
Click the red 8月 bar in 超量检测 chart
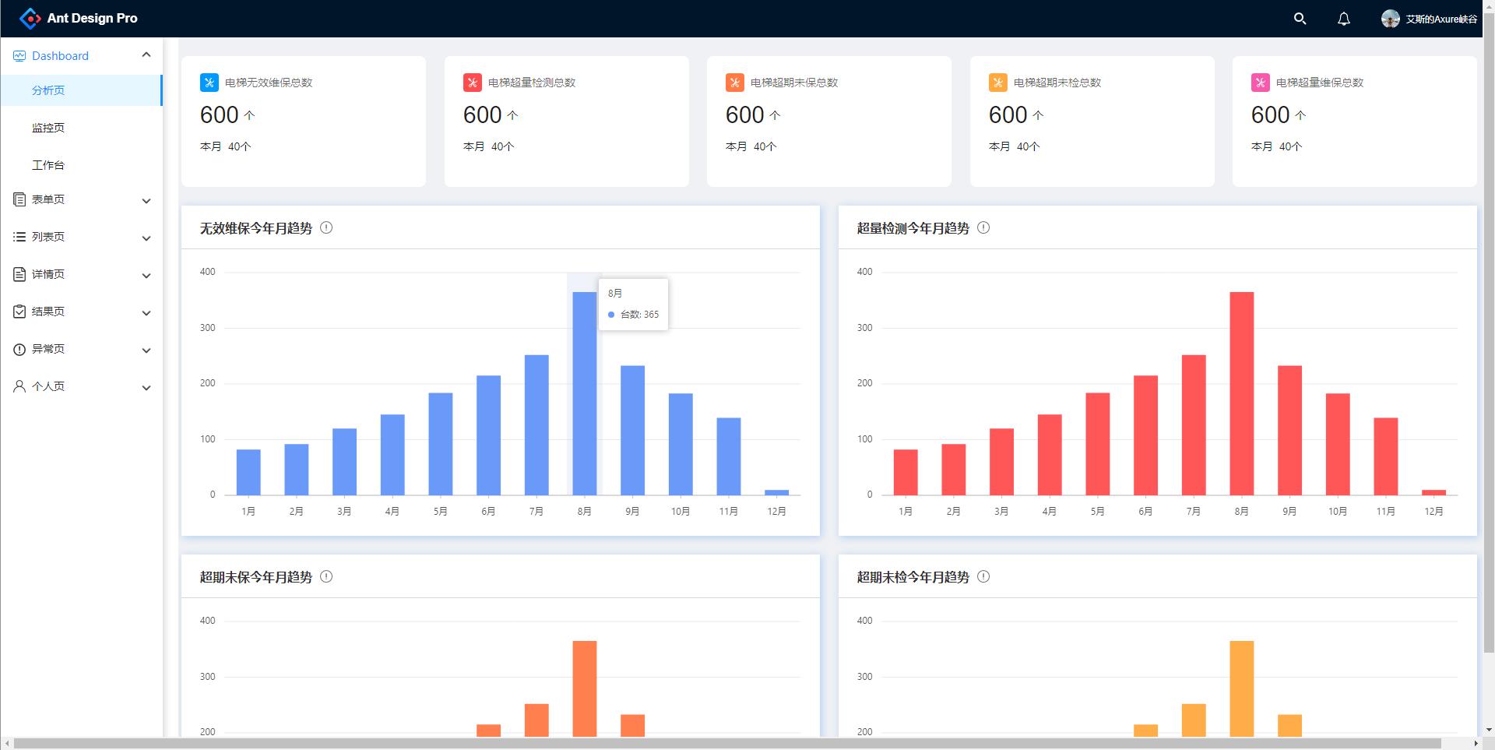point(1242,393)
